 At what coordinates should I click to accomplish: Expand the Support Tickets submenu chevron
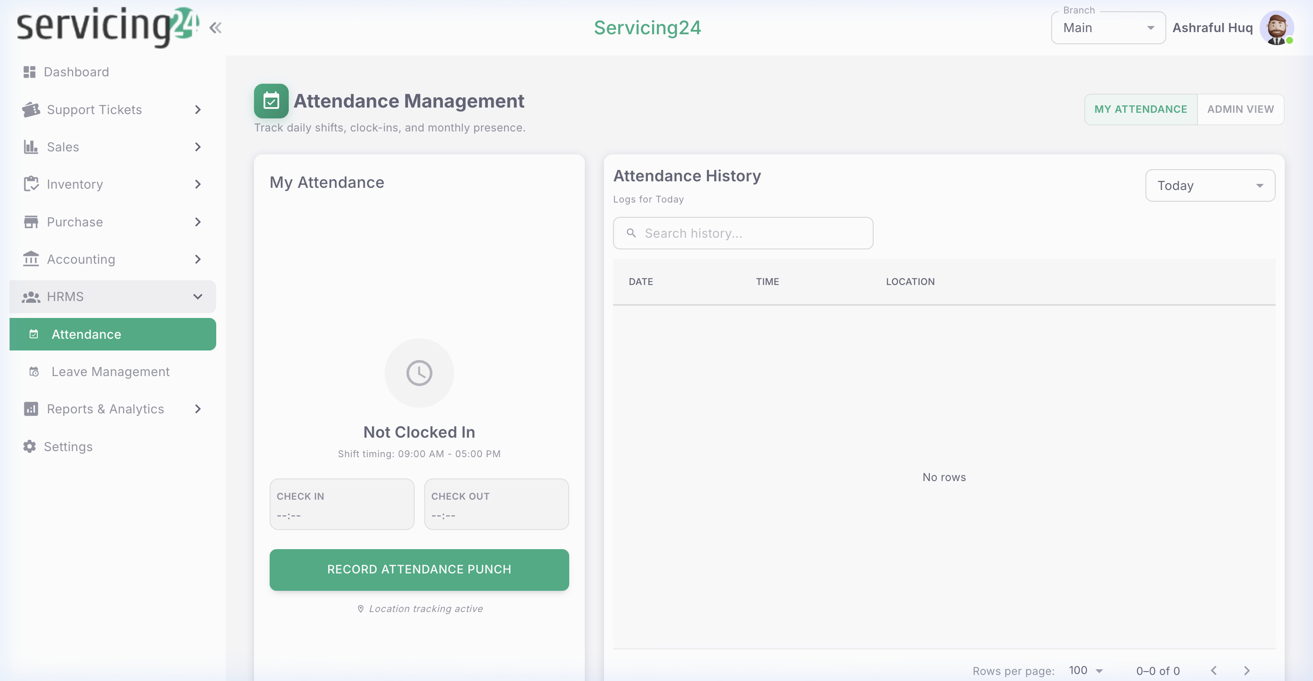(198, 109)
